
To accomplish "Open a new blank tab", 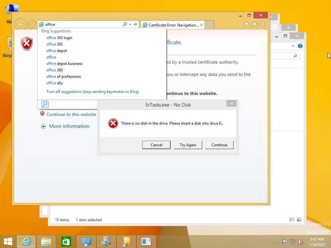I will 209,25.
